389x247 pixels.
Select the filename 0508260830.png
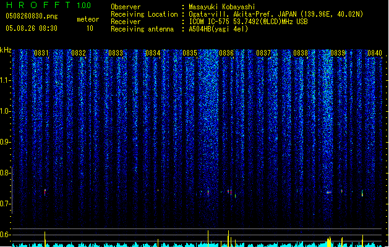click(x=32, y=16)
